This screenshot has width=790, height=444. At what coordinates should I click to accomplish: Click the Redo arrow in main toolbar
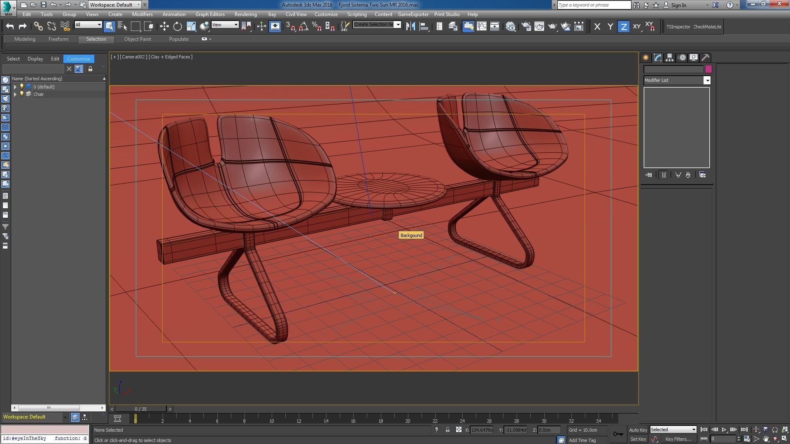coord(23,27)
